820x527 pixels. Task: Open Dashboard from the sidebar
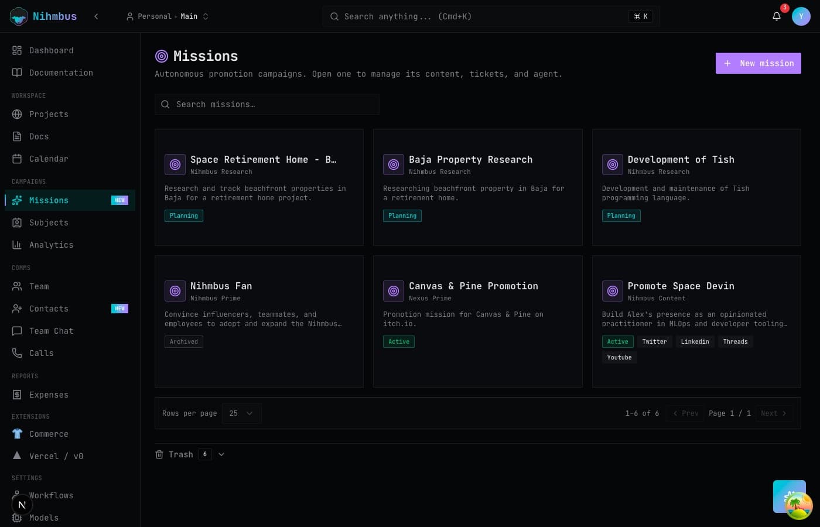(70, 50)
